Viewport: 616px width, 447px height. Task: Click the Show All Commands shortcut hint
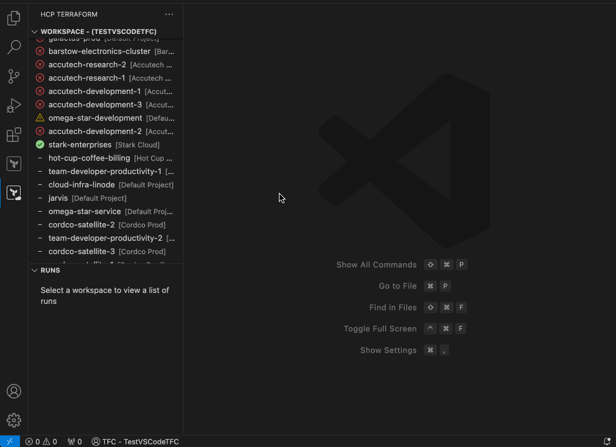click(x=401, y=264)
